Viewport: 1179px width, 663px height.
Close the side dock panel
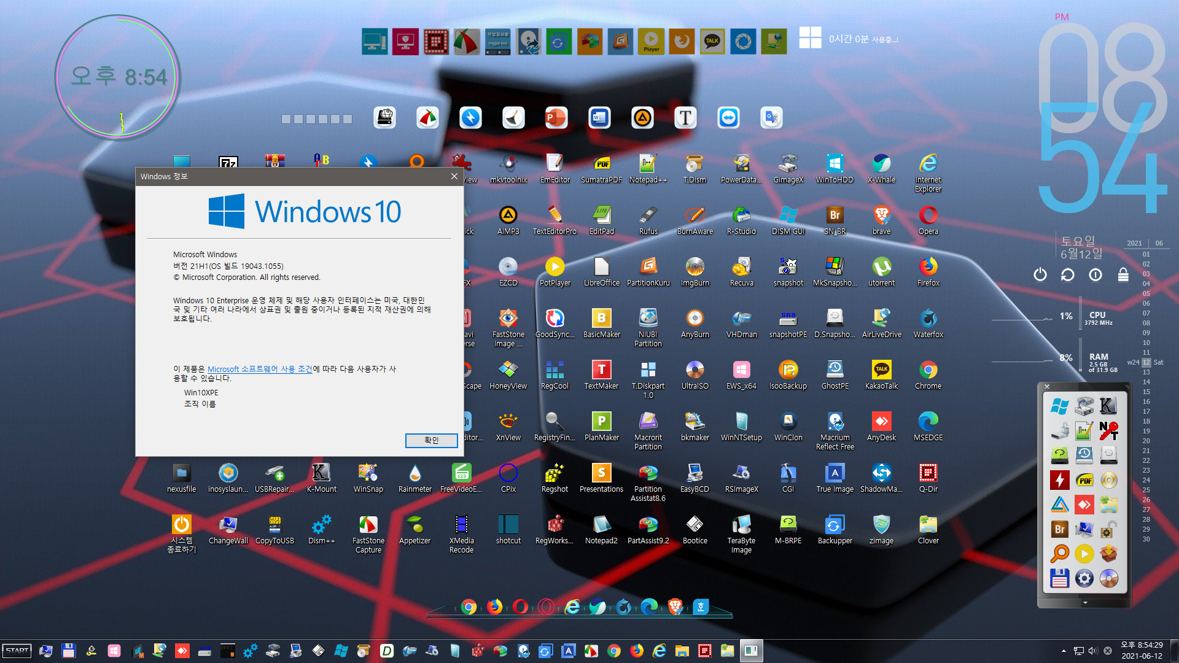click(x=1047, y=386)
